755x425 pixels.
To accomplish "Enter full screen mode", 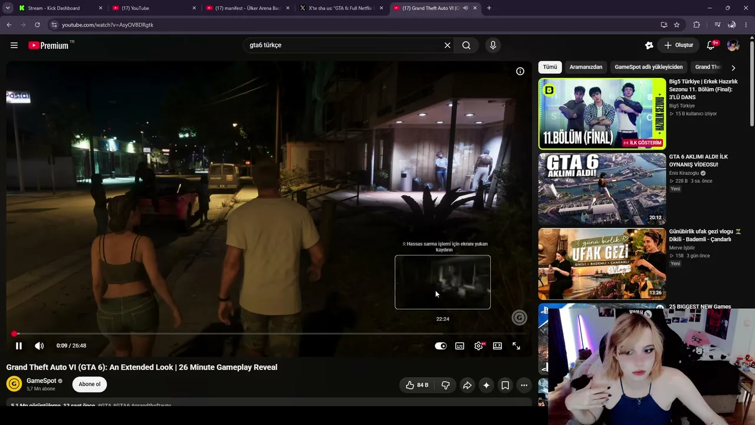I will pos(516,346).
